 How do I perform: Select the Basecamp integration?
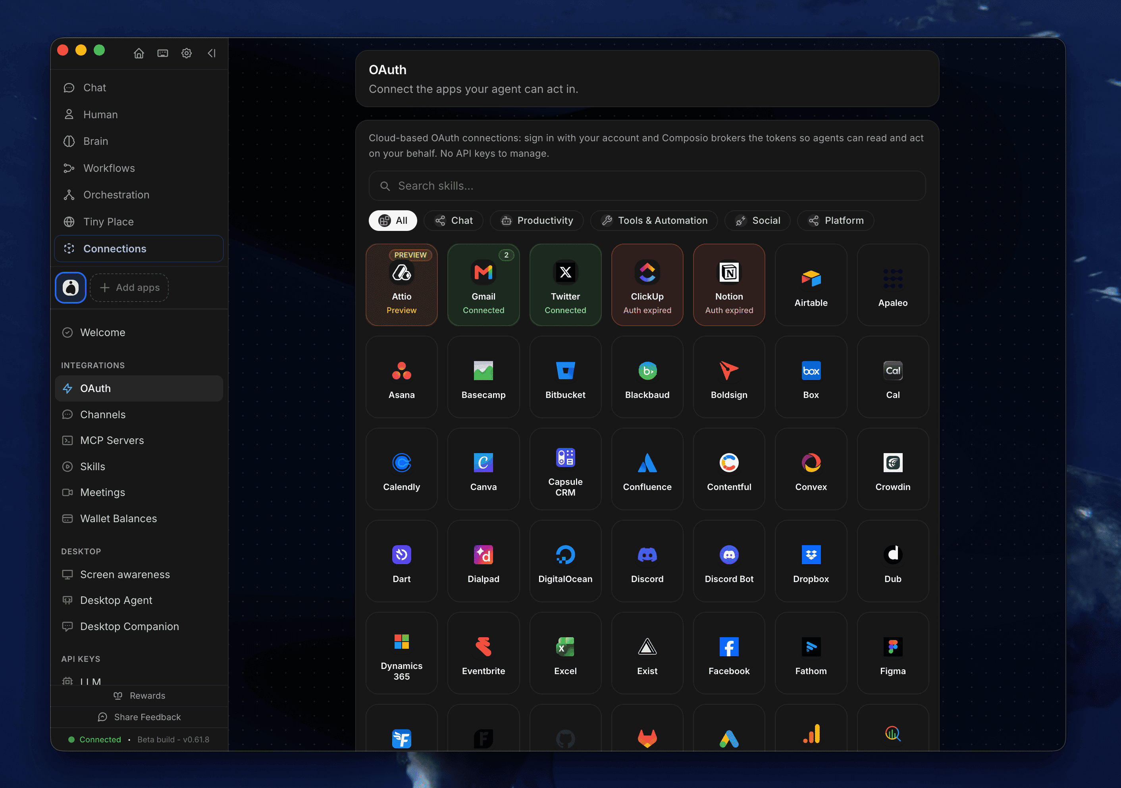pyautogui.click(x=483, y=377)
